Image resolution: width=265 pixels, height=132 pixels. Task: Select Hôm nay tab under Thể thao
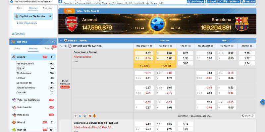click(33, 49)
